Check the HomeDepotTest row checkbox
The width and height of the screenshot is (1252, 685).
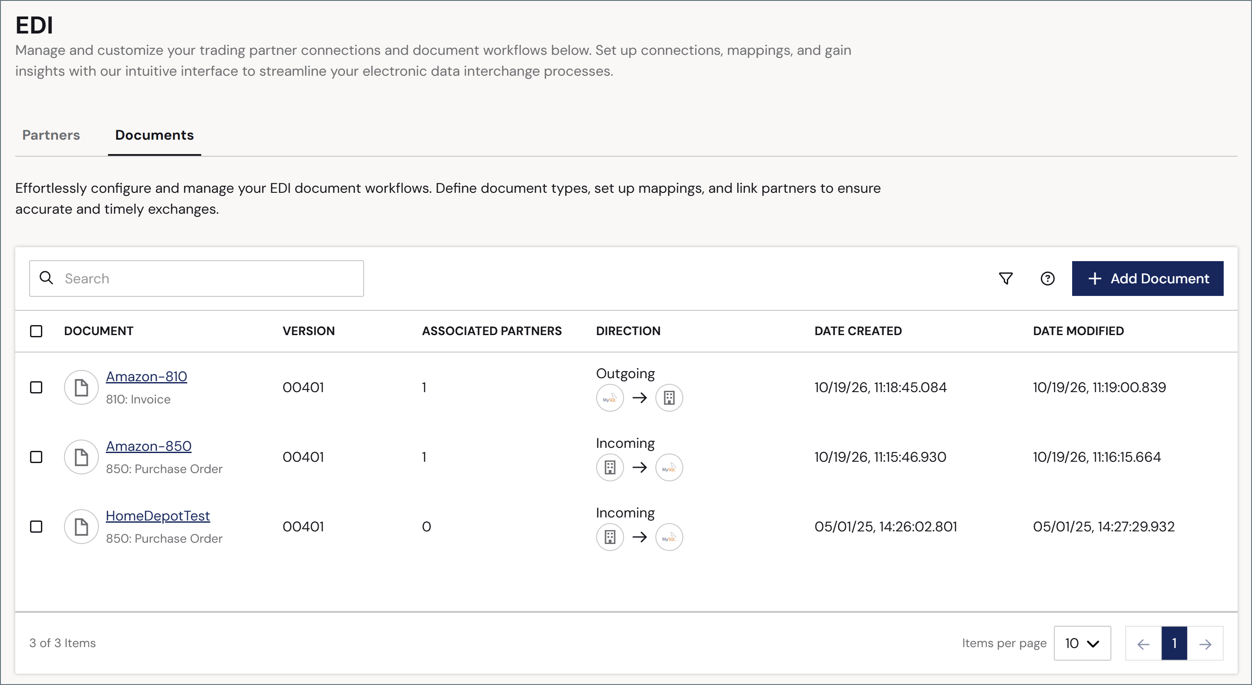(36, 526)
